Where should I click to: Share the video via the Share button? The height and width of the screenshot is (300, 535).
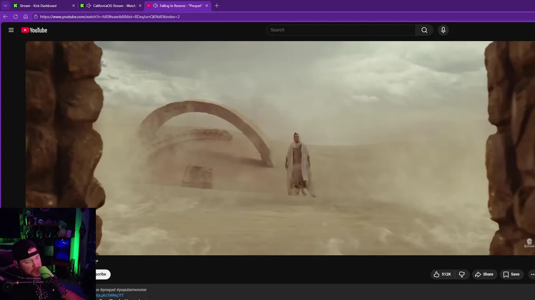(484, 274)
